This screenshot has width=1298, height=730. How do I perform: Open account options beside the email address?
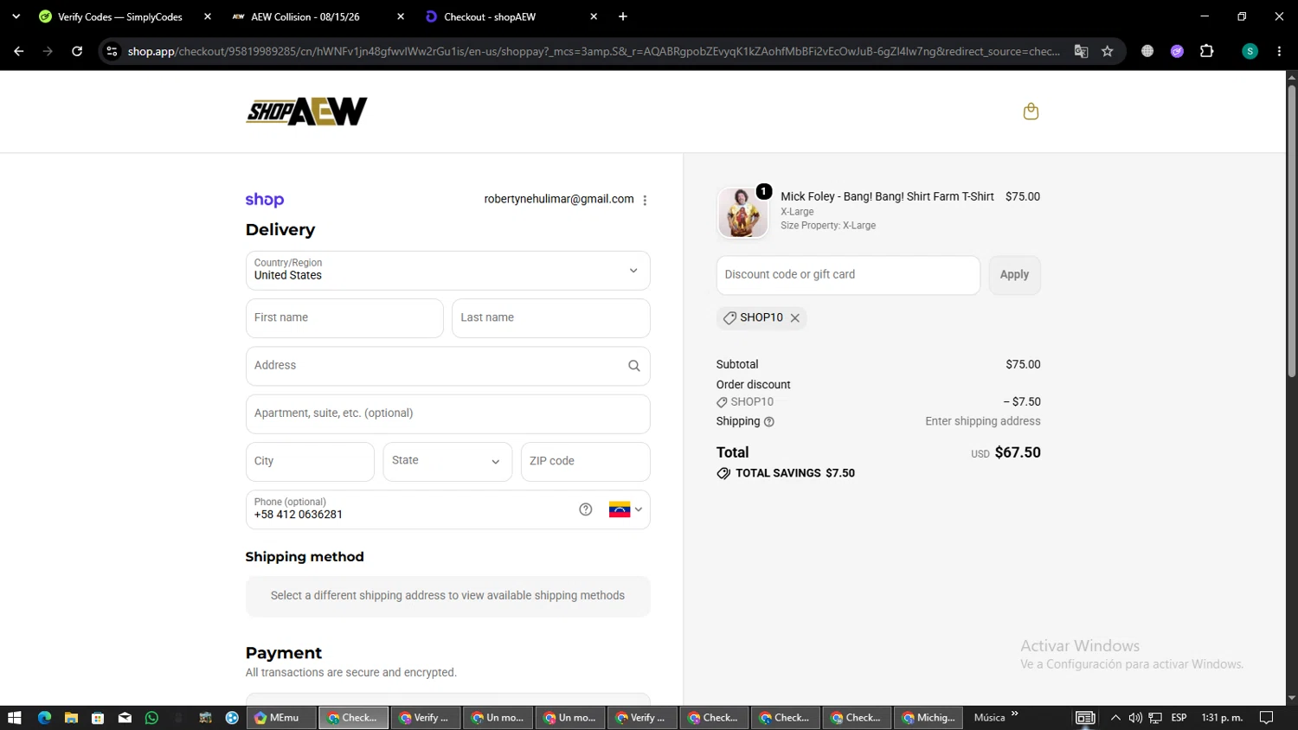[645, 200]
